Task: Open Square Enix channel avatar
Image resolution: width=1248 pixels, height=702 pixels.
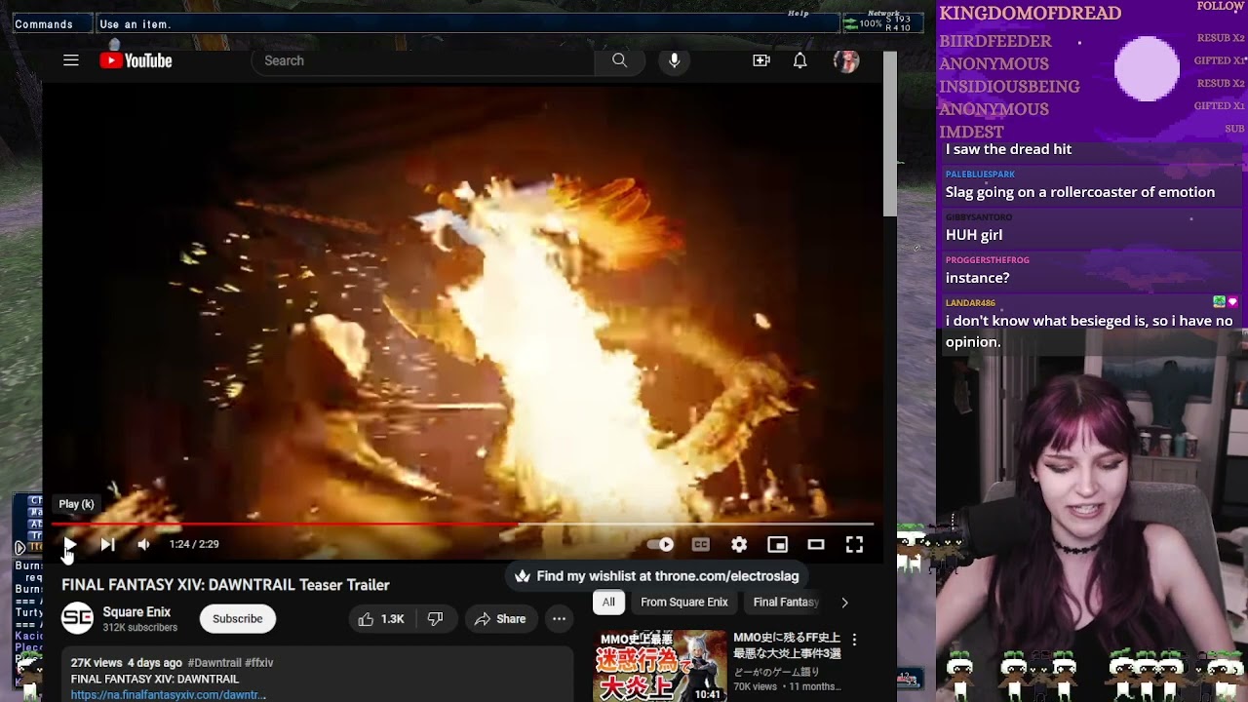Action: (77, 618)
